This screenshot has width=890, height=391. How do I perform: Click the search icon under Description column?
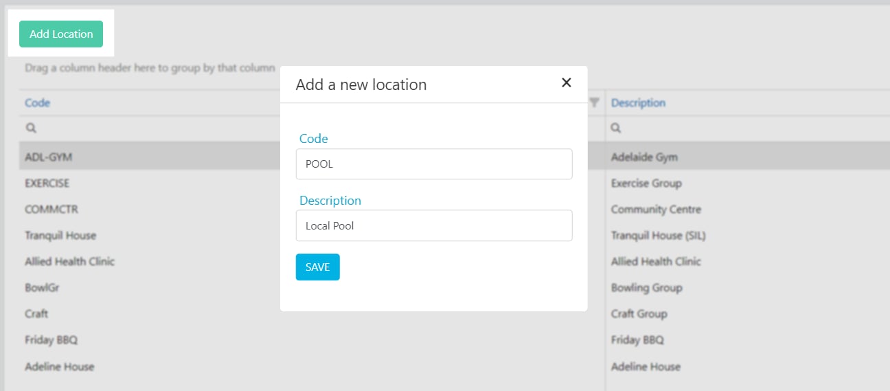point(616,128)
